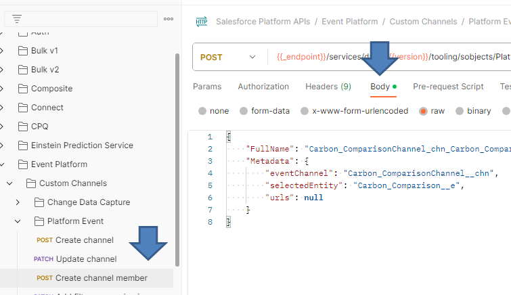The width and height of the screenshot is (511, 295).
Task: Open Event Platform breadcrumb link
Action: [x=350, y=22]
